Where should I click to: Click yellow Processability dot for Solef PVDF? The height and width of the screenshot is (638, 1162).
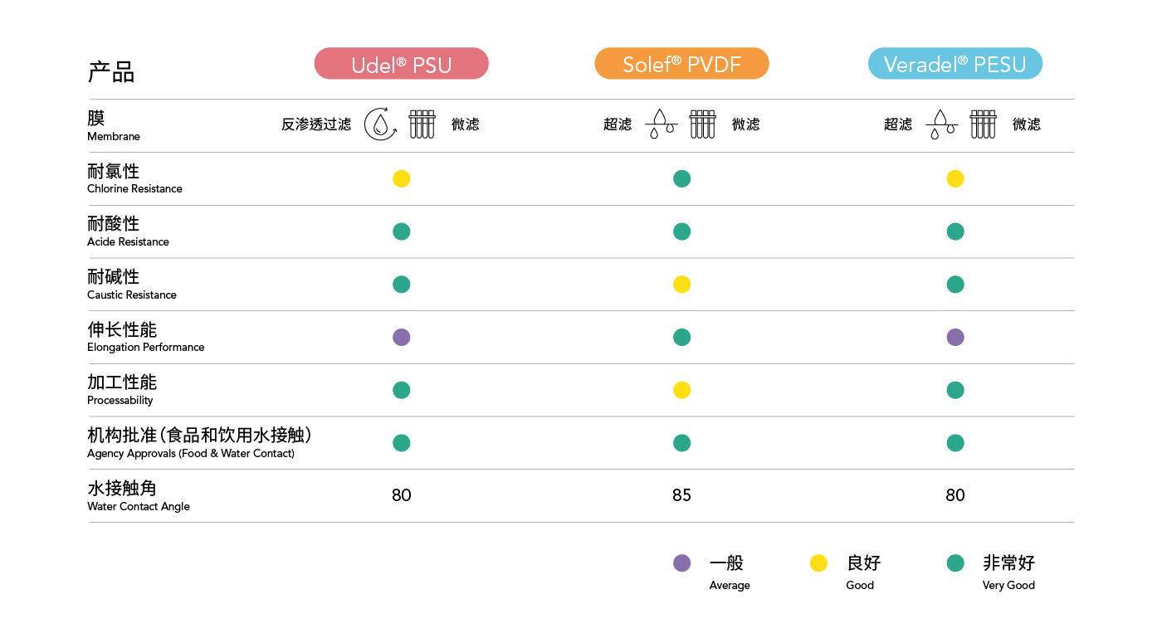681,390
